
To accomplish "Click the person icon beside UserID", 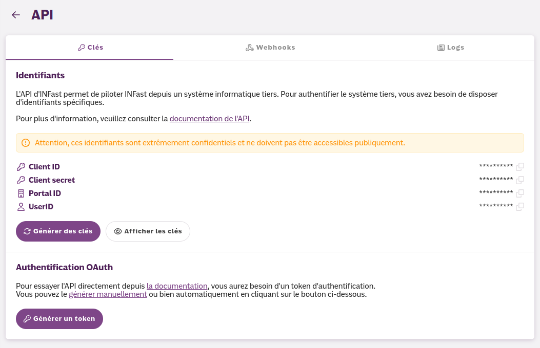I will [21, 207].
